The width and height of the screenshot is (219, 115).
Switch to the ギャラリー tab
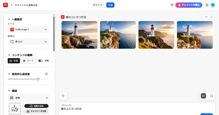coord(99,5)
